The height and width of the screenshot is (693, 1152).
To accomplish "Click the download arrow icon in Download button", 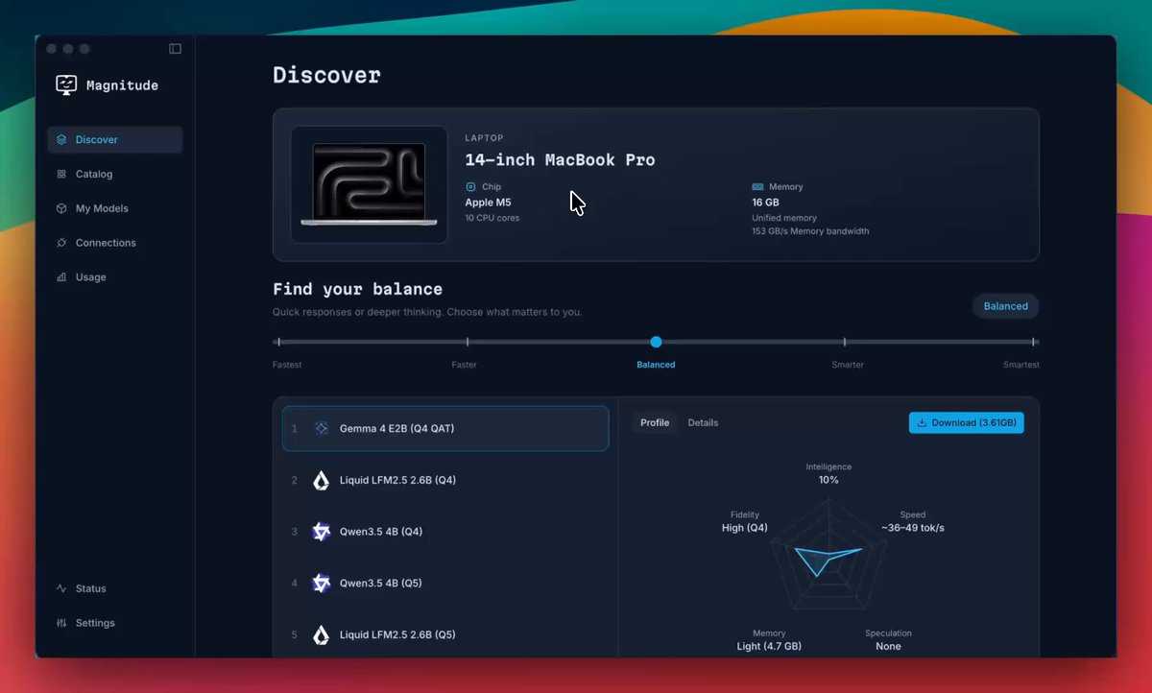I will click(923, 423).
